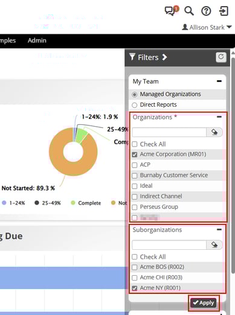
Task: Focus the Organizations search field
Action: pos(169,132)
